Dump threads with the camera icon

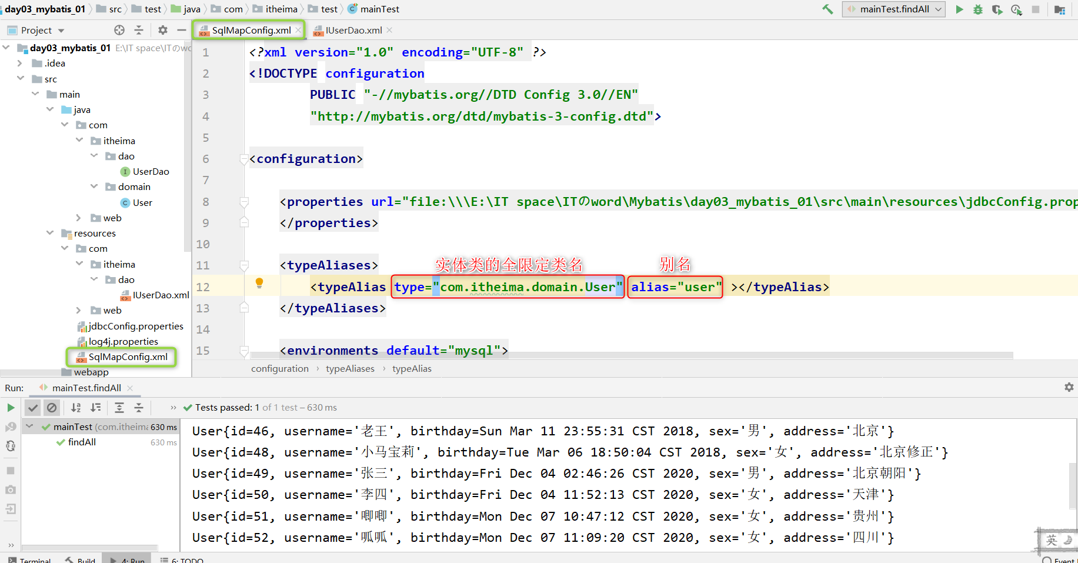[11, 489]
